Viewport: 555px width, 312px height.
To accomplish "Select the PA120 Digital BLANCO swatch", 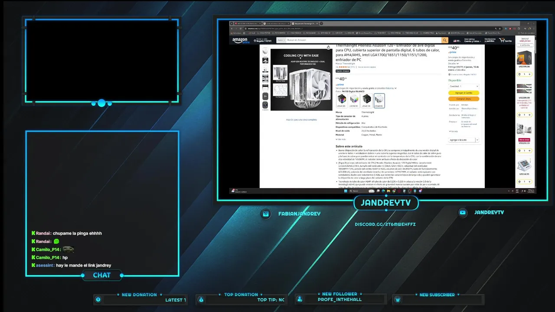I will point(379,101).
